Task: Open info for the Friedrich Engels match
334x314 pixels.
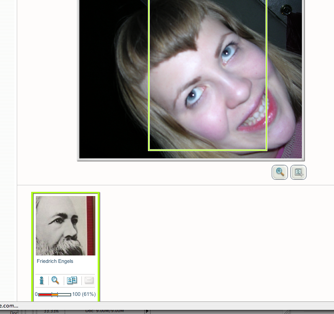Action: 41,280
